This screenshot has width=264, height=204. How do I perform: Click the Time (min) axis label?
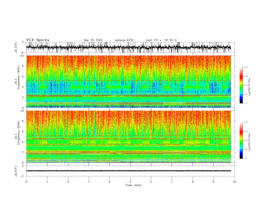(x=133, y=185)
